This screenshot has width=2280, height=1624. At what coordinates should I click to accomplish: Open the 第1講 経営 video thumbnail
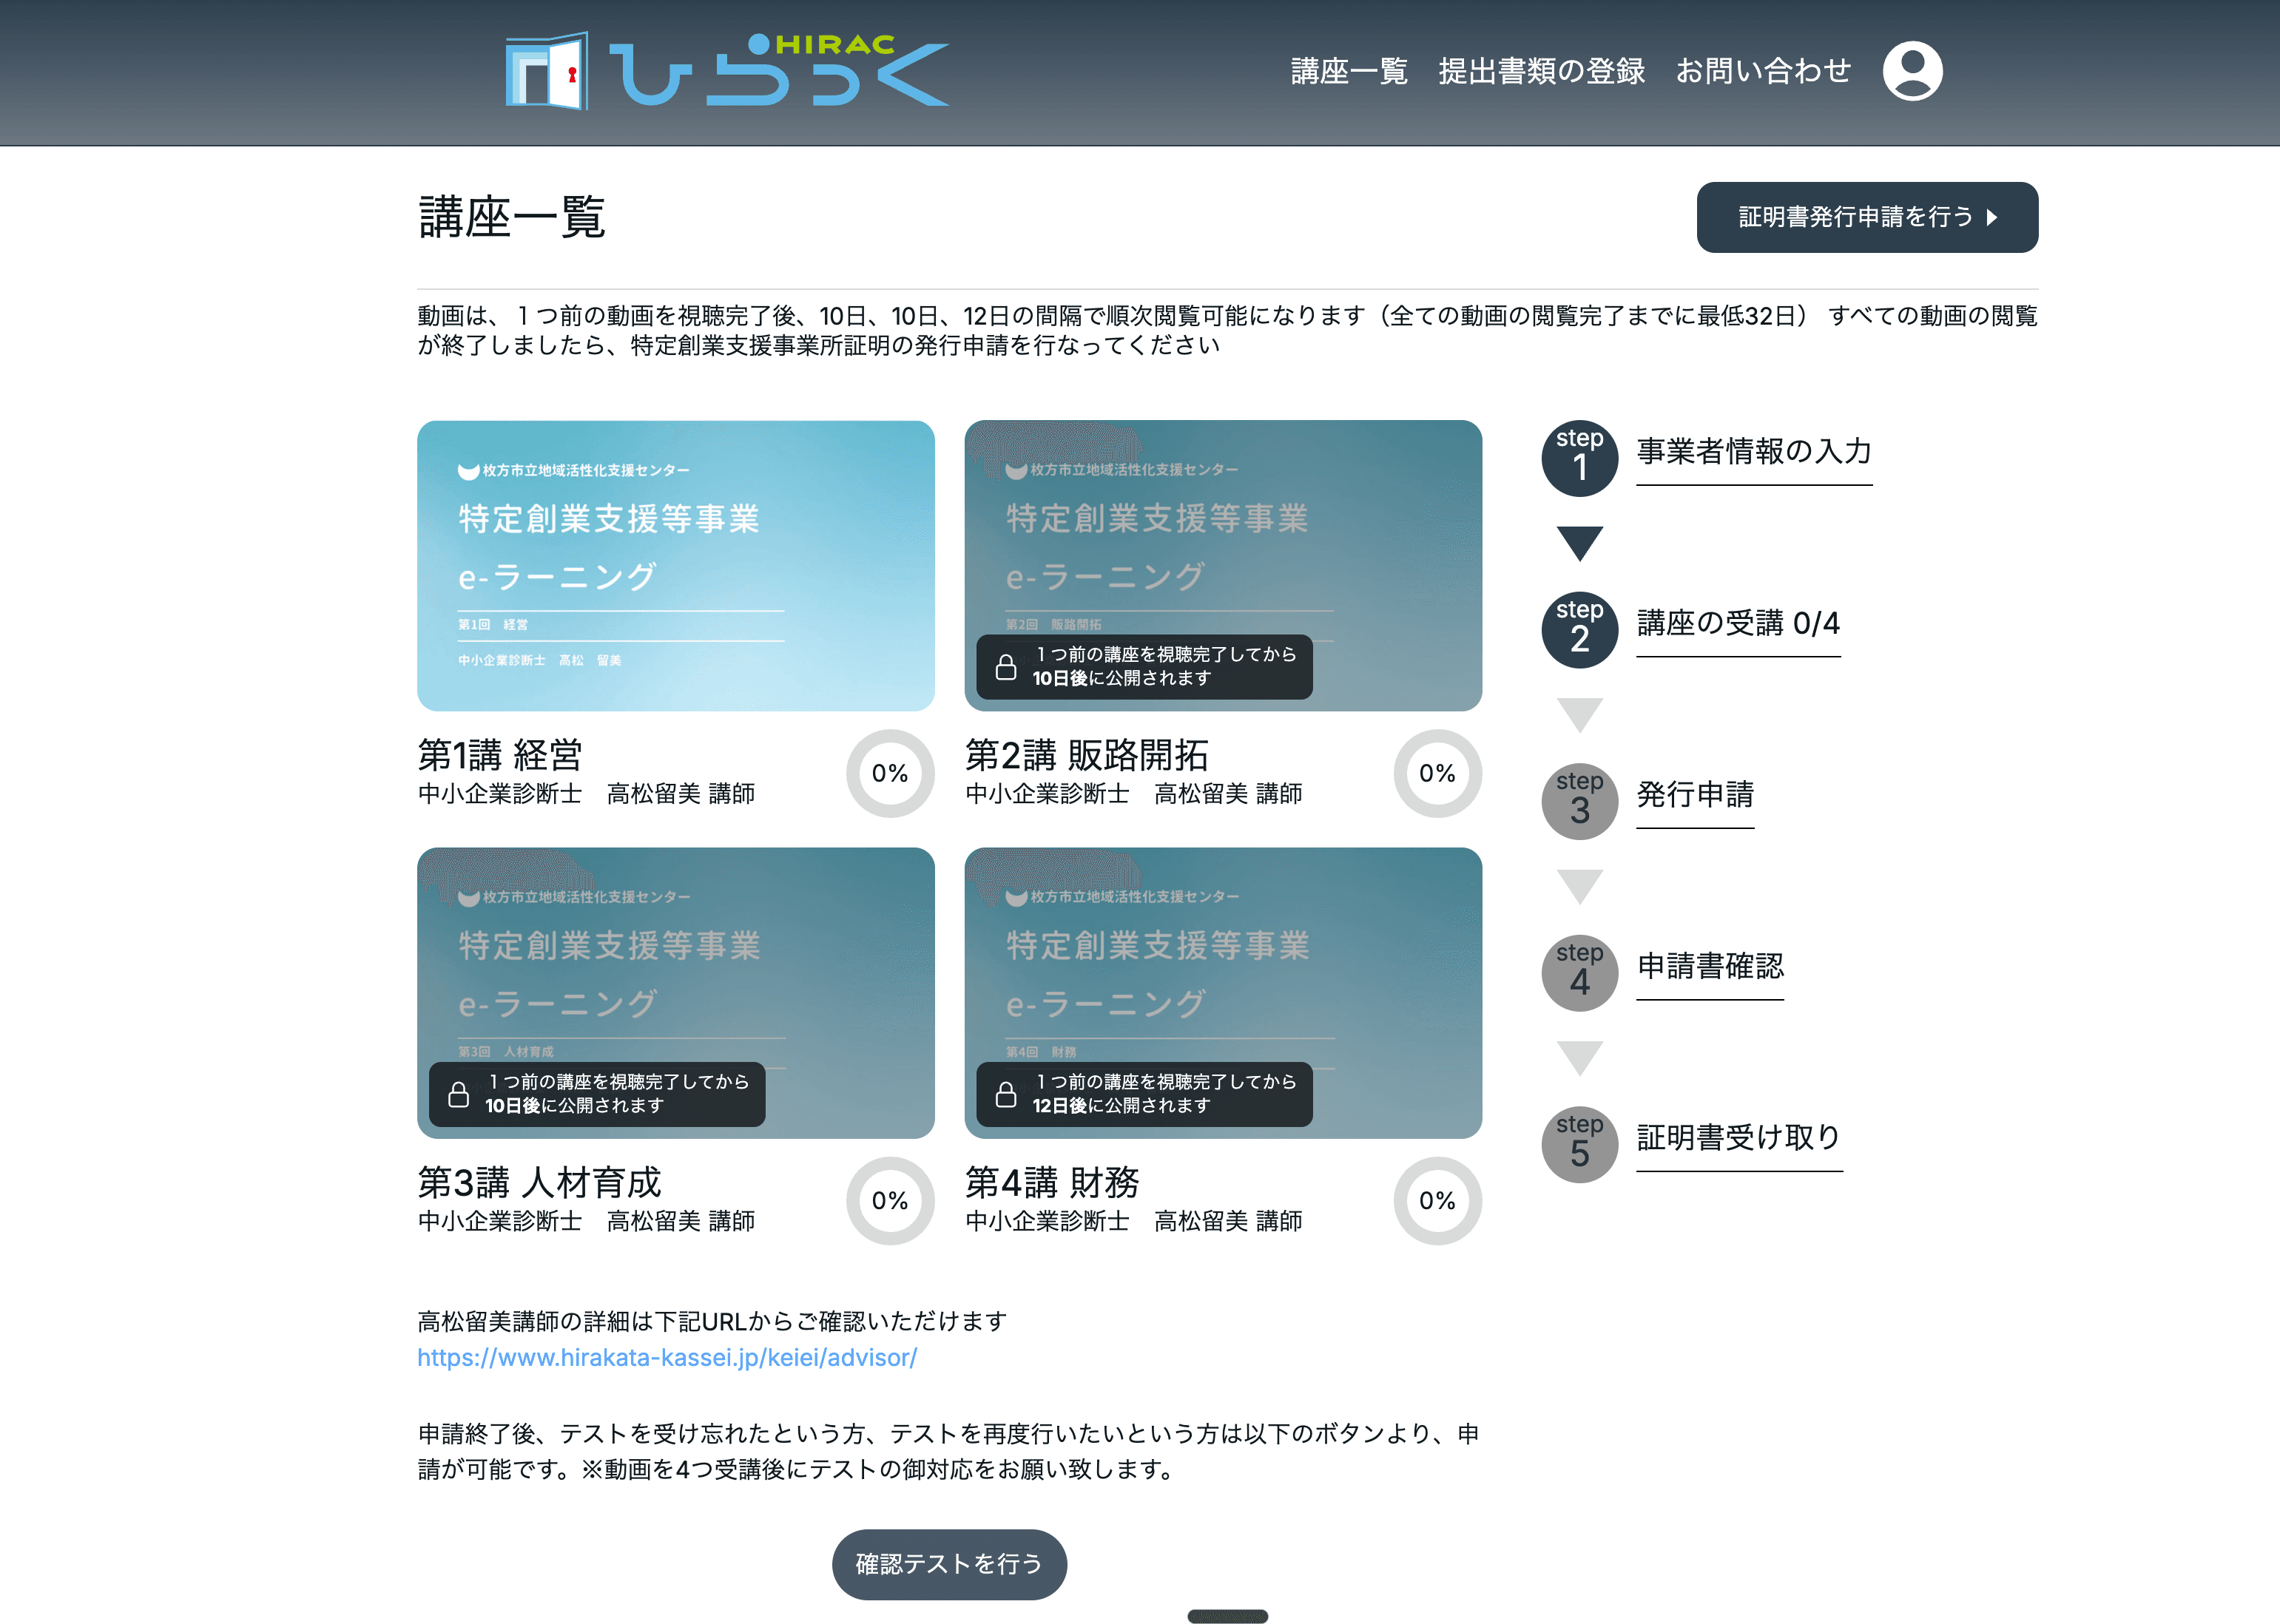tap(675, 565)
